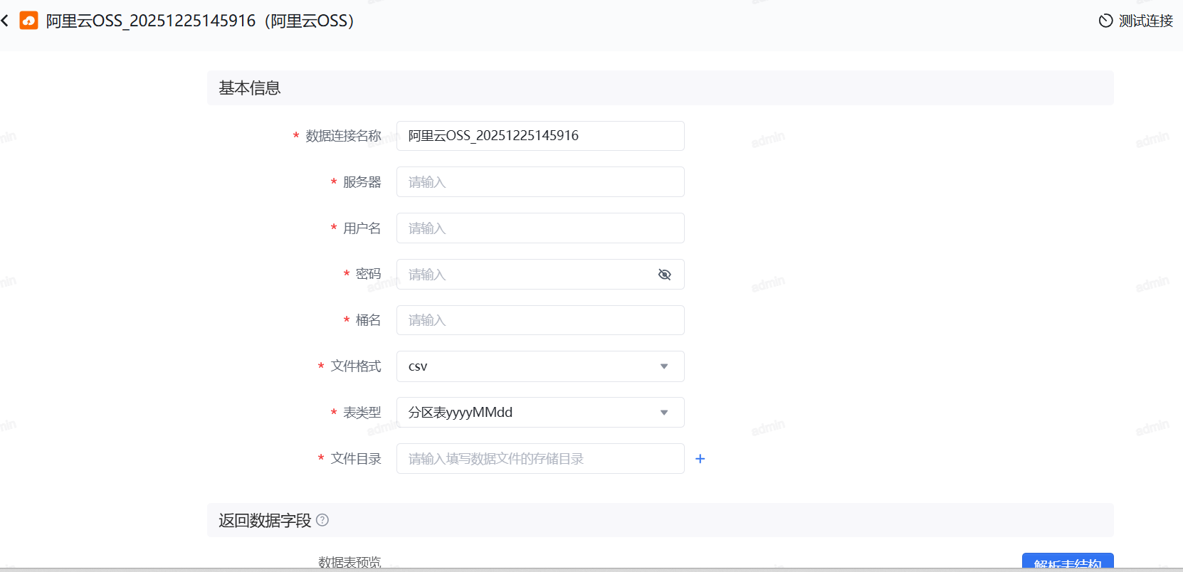Click the 密码 field label

click(369, 274)
